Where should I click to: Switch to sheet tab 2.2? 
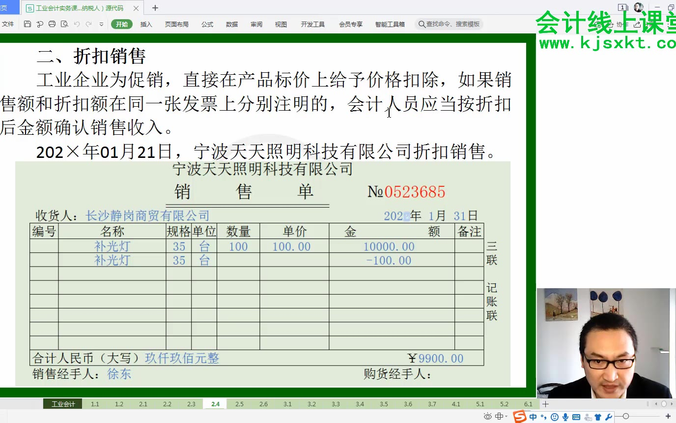pyautogui.click(x=167, y=404)
